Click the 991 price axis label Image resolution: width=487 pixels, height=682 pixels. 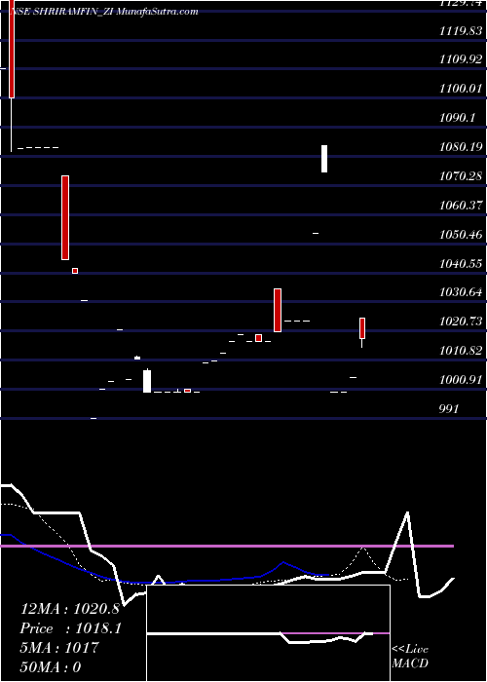pos(449,409)
